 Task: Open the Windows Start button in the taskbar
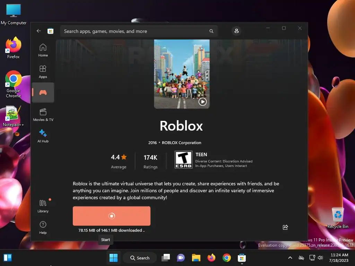113,258
